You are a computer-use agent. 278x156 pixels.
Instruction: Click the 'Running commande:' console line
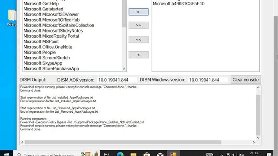(x=33, y=119)
